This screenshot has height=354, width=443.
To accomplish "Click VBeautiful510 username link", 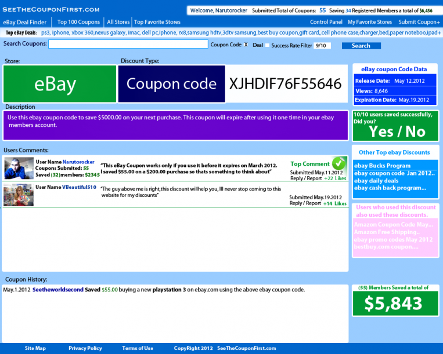I will [79, 187].
